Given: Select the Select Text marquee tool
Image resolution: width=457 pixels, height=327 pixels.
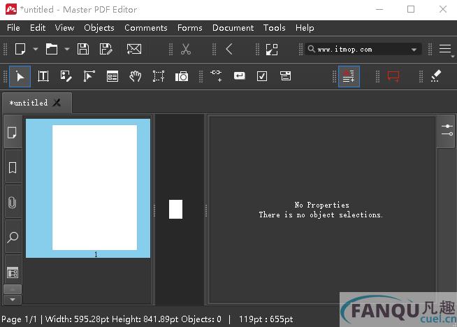Looking at the screenshot, I should pyautogui.click(x=159, y=76).
